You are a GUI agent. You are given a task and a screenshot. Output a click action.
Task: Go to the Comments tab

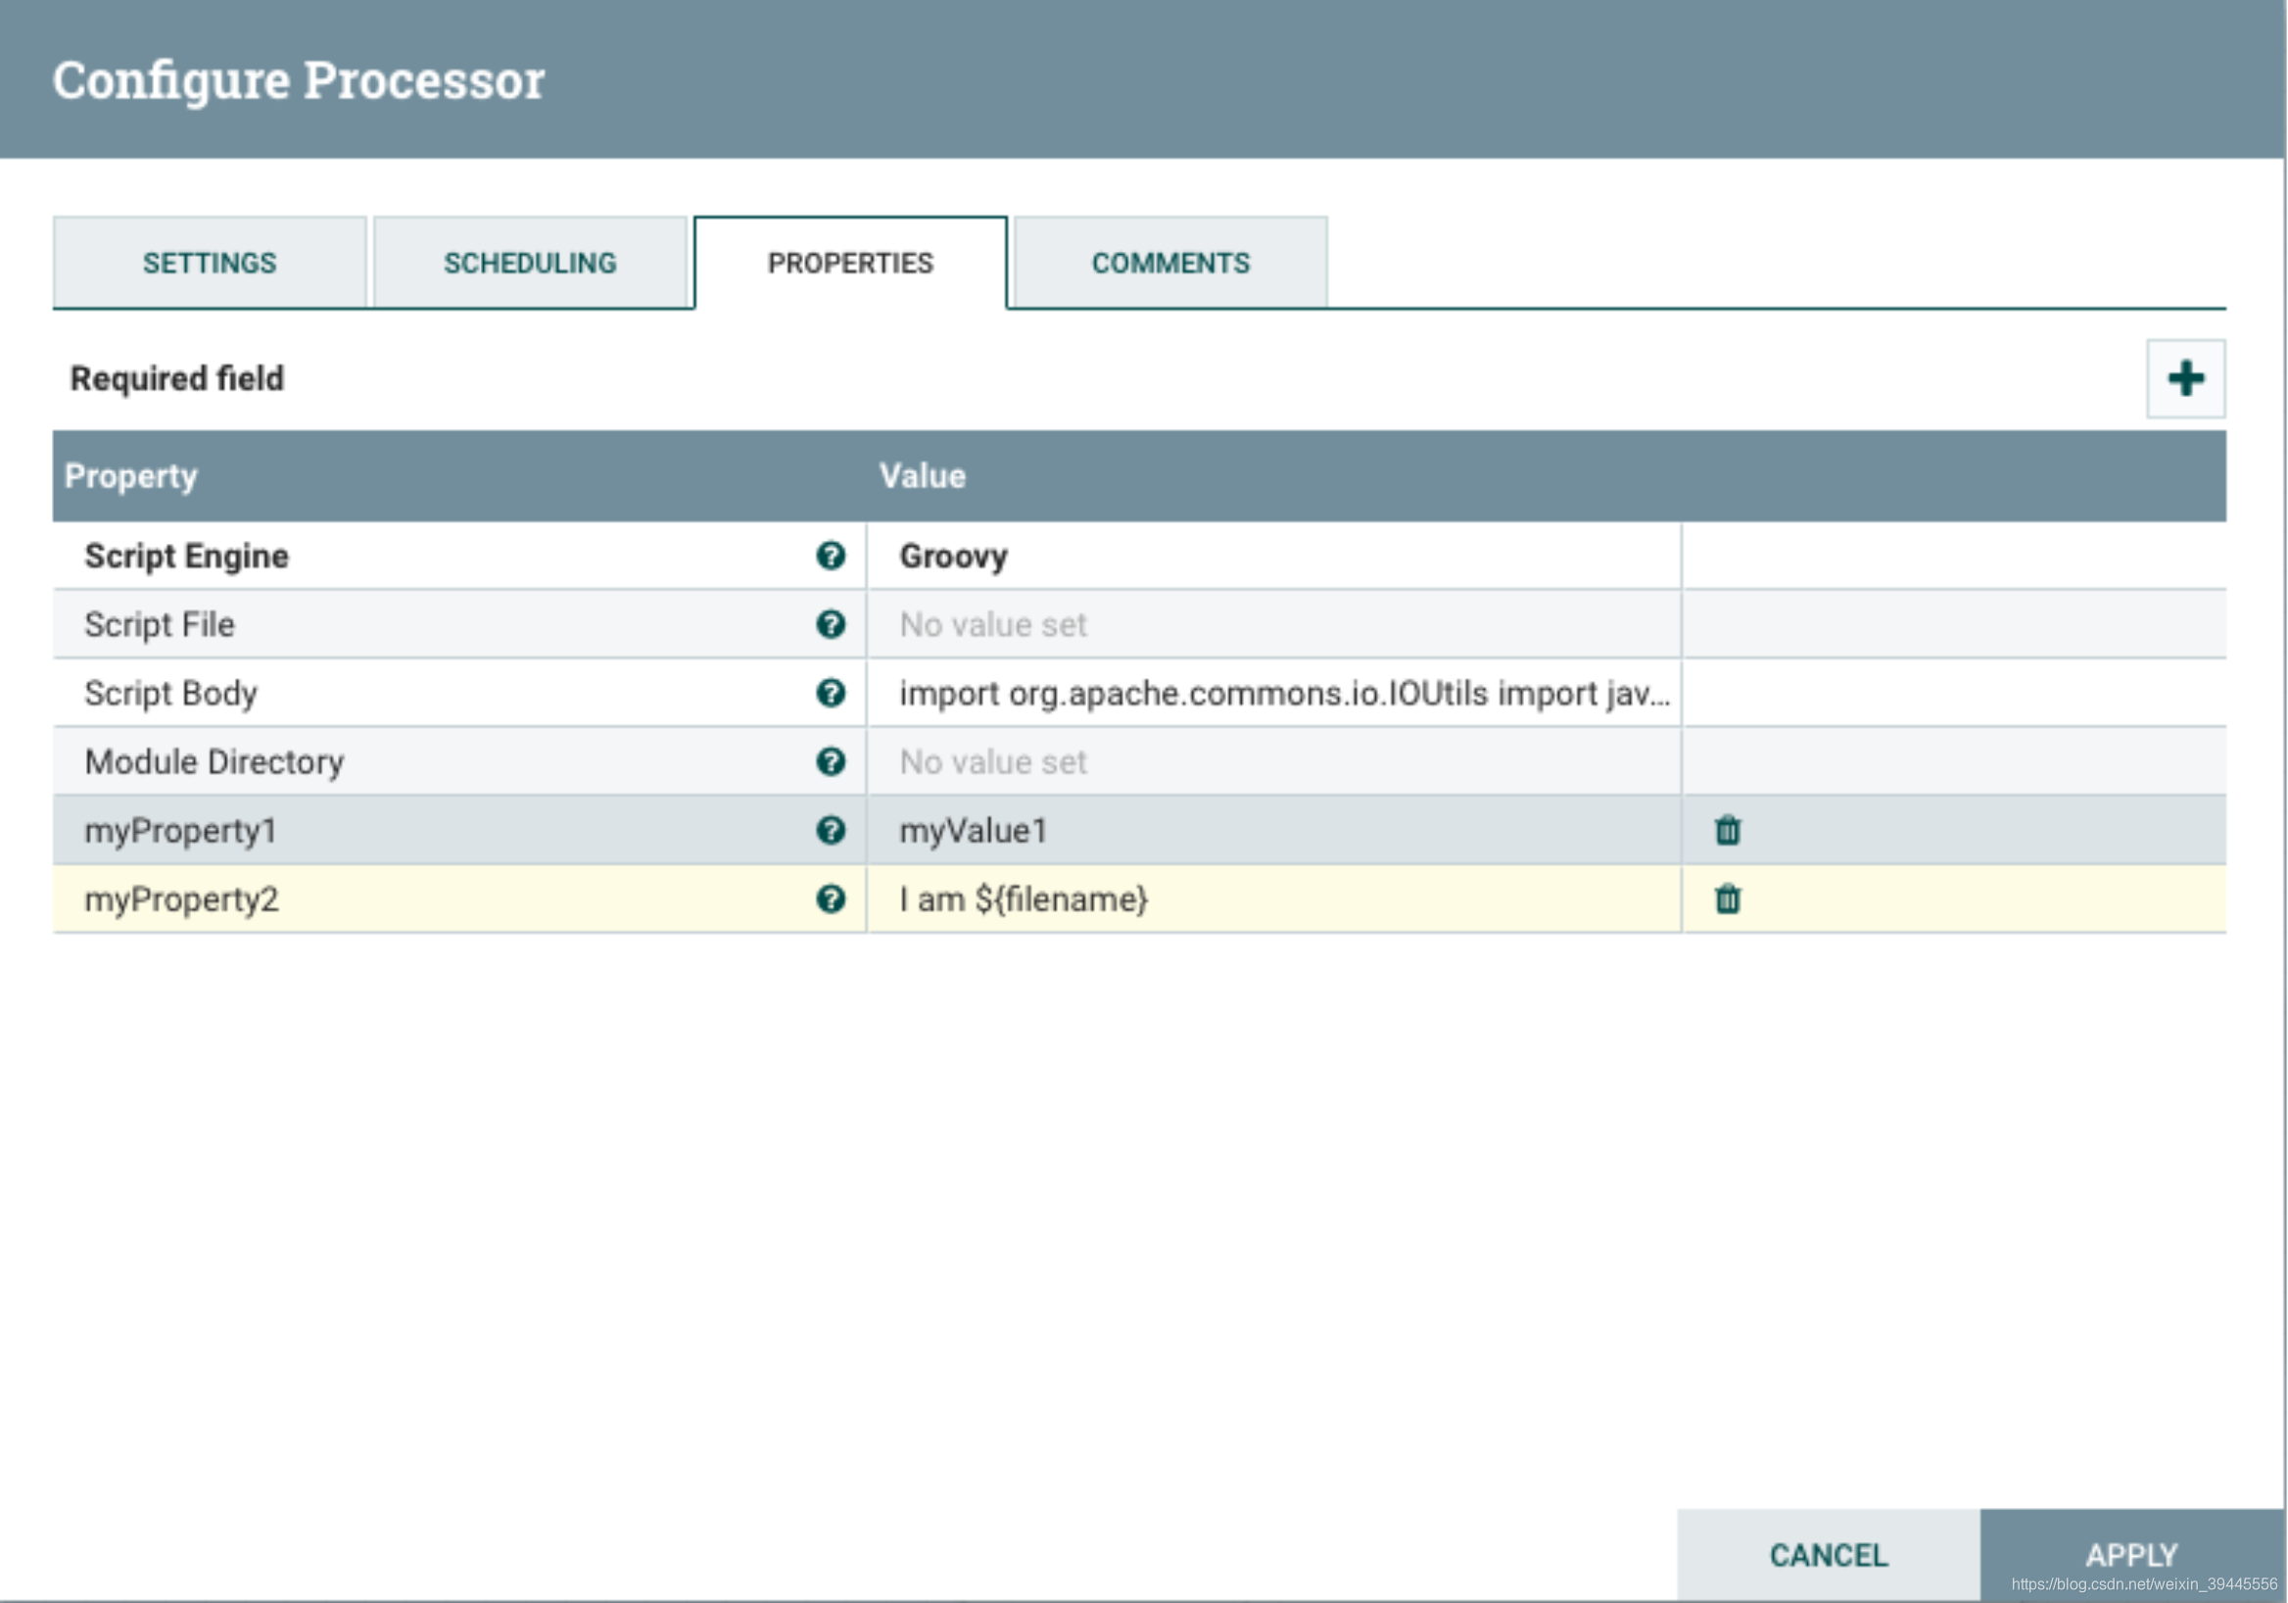1169,264
